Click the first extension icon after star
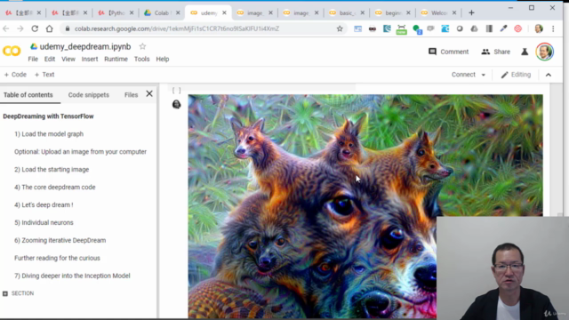569x320 pixels. point(357,28)
